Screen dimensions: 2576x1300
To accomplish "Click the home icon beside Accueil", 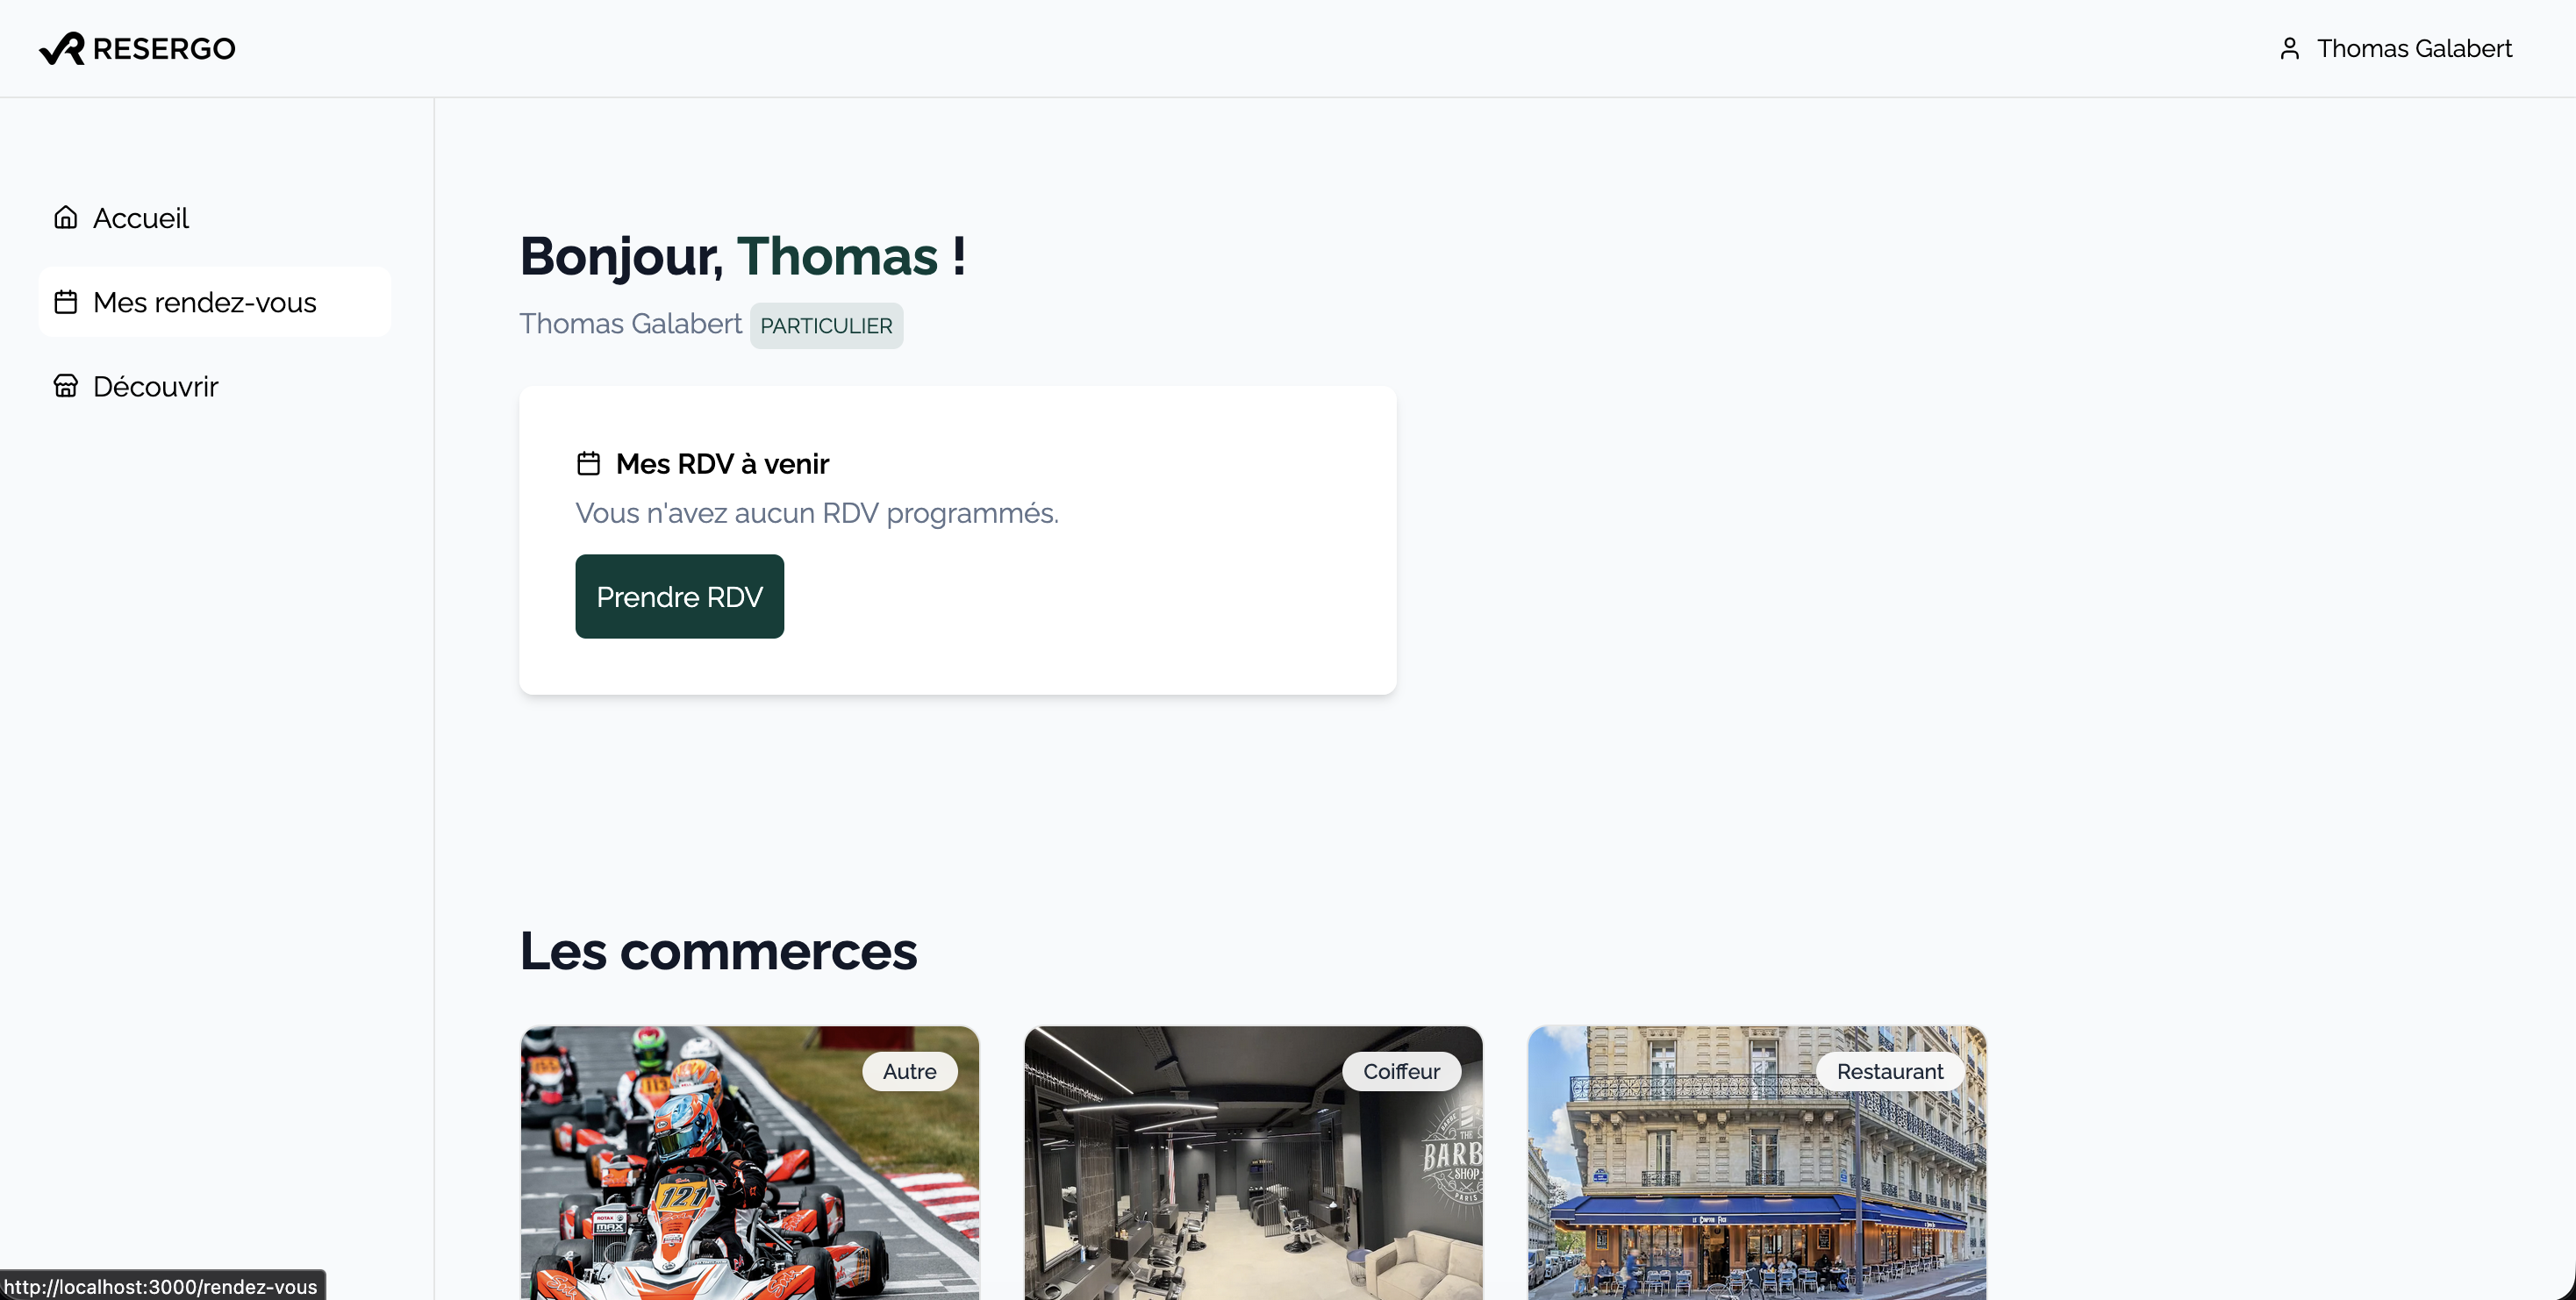I will [66, 218].
